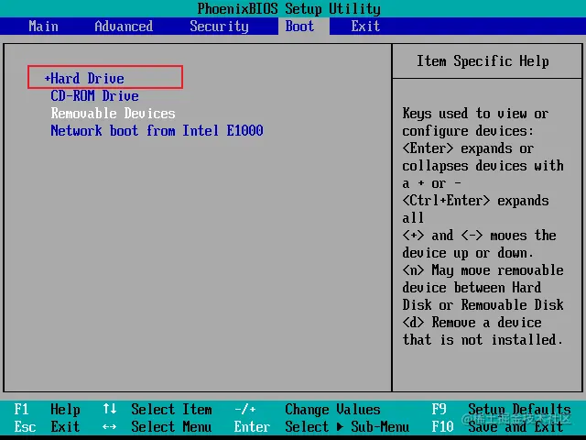
Task: Click the -/+ Change Values hint
Action: pos(308,410)
